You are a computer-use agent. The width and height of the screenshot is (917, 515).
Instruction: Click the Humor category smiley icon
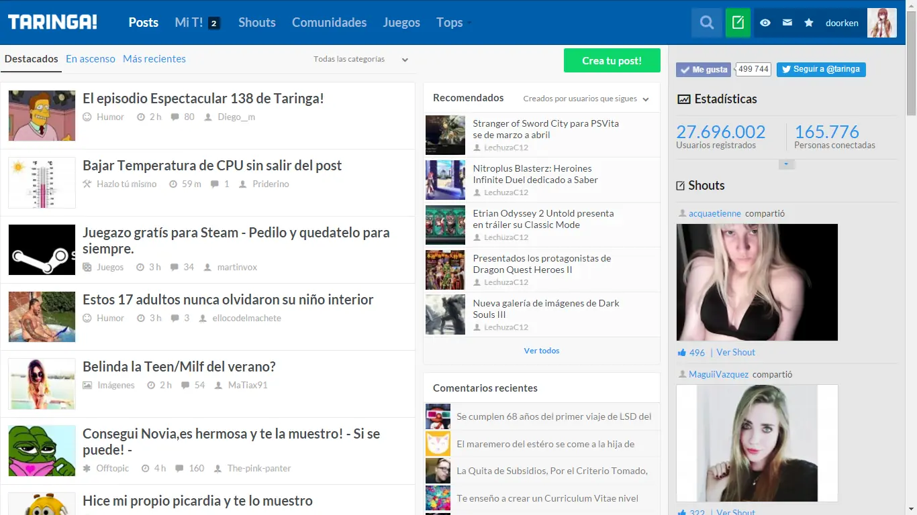pos(87,117)
